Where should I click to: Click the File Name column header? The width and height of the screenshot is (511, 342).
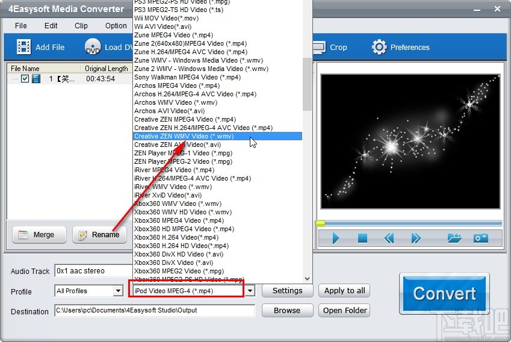44,69
